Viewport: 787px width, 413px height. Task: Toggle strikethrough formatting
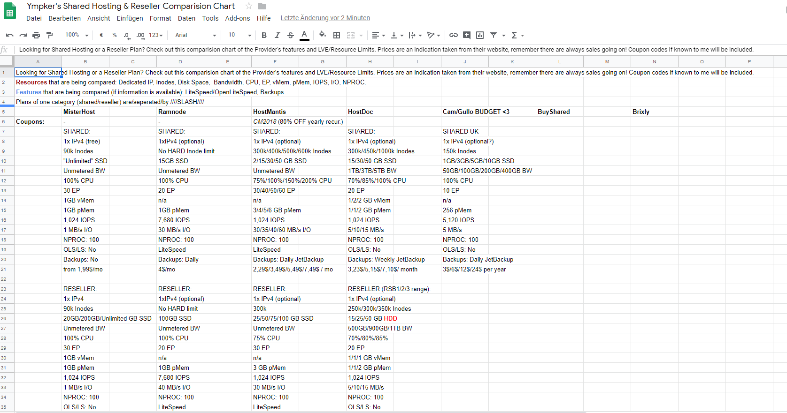[291, 35]
